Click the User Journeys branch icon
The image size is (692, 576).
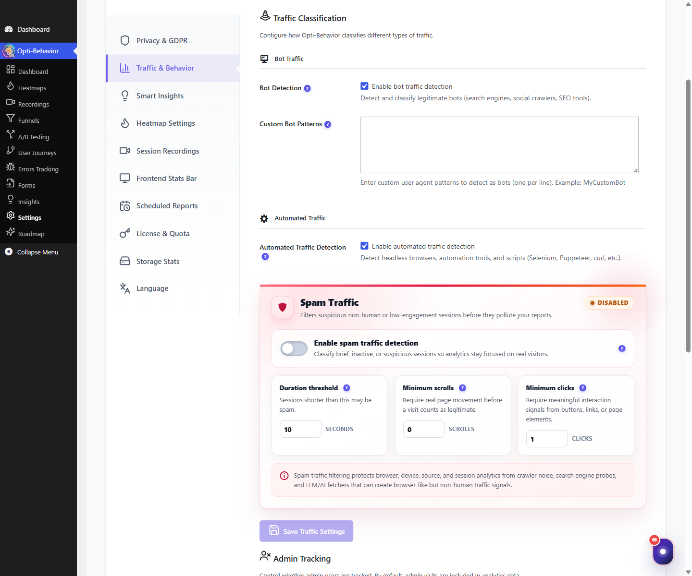[x=11, y=150]
